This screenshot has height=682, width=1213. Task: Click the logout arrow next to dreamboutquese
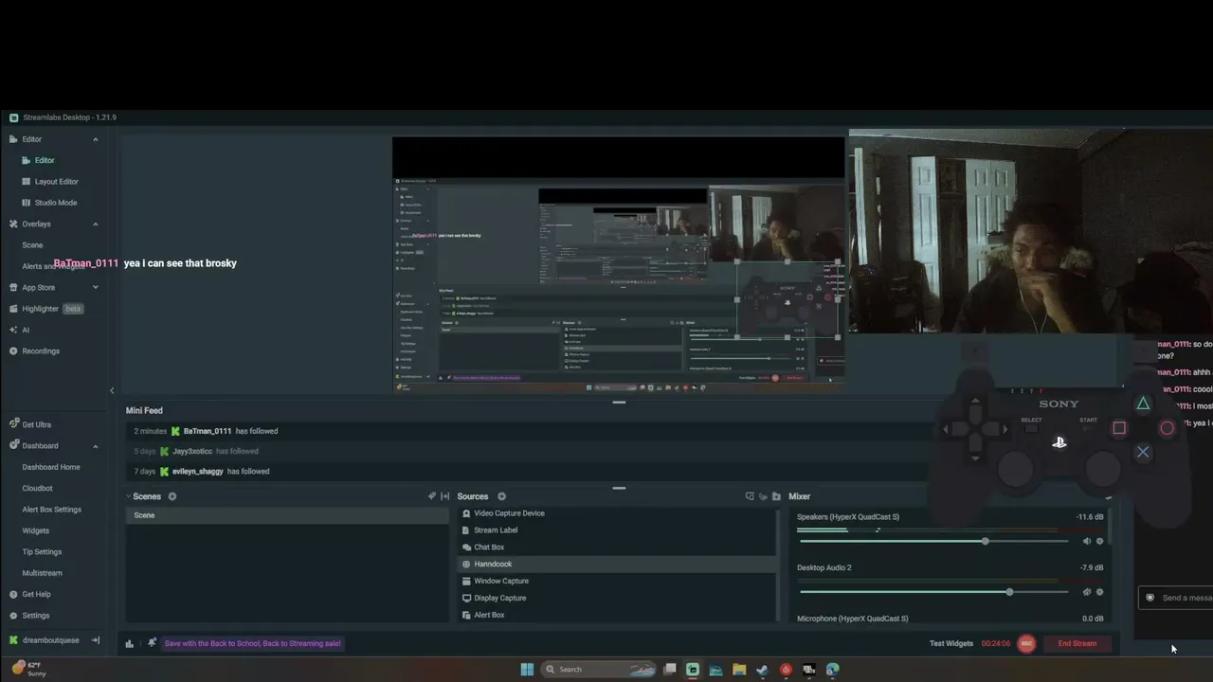point(95,640)
